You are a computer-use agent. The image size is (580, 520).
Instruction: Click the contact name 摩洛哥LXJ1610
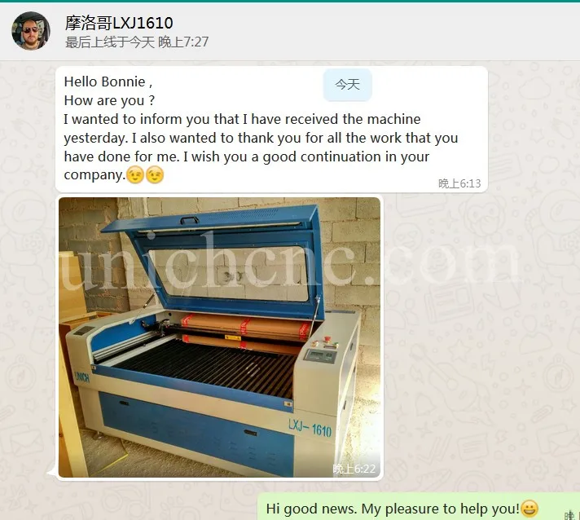pos(119,23)
